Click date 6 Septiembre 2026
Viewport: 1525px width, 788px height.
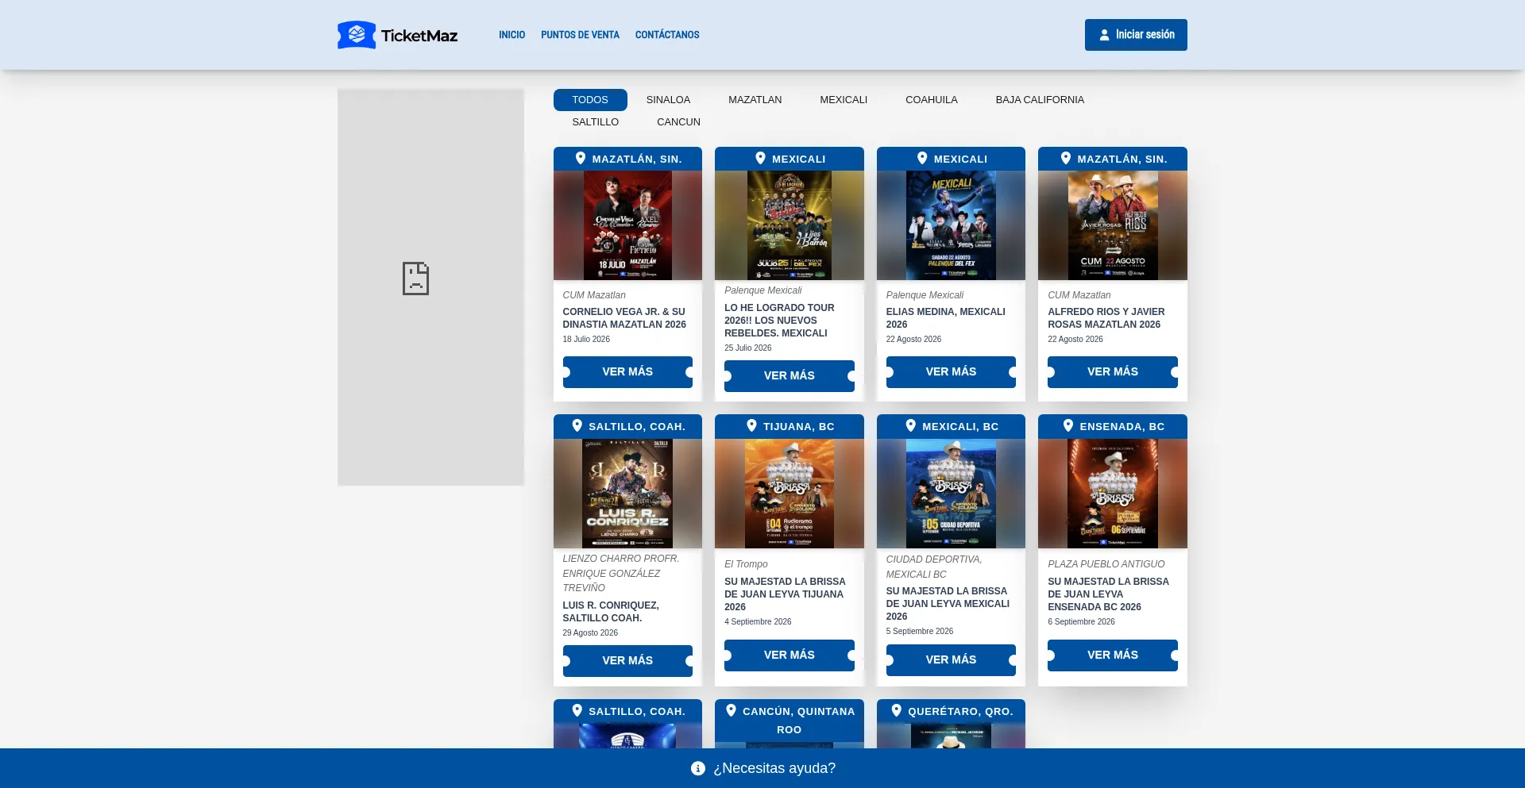pos(1081,622)
